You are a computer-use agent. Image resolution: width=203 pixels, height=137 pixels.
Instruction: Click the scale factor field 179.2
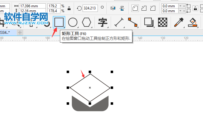click(54, 6)
